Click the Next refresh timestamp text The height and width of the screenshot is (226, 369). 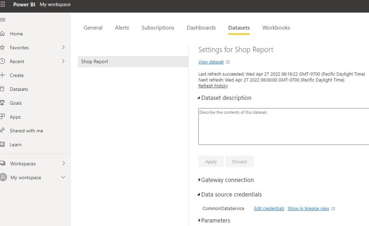click(271, 80)
